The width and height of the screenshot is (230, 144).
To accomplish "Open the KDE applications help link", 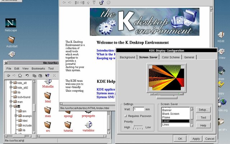I will click(x=106, y=89).
